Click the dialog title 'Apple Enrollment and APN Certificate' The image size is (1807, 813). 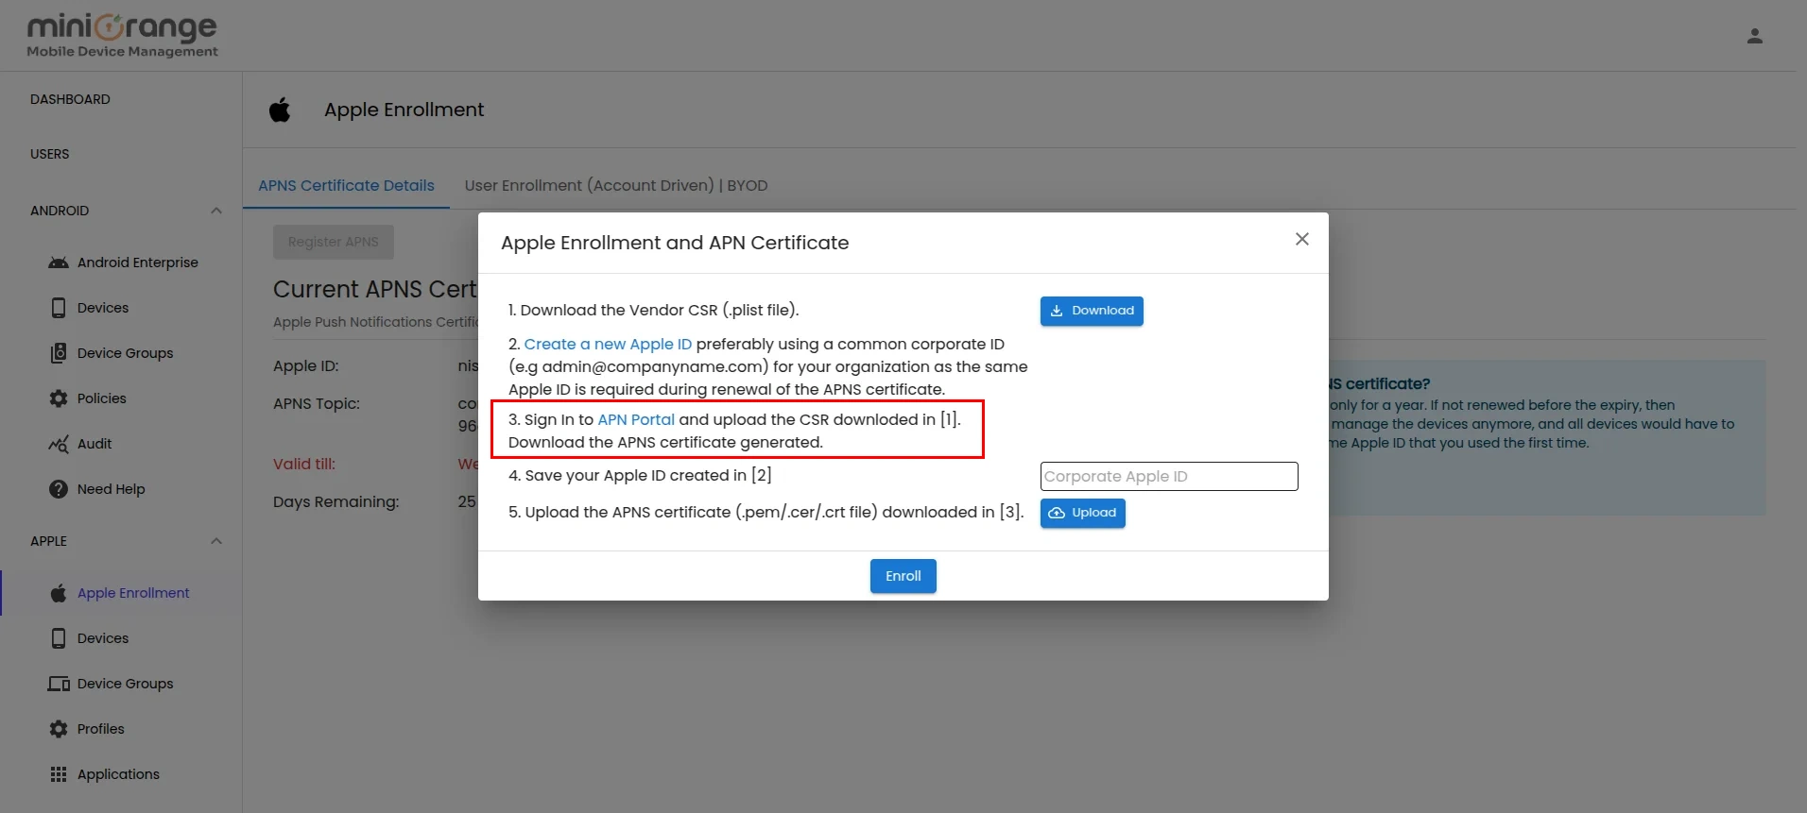click(675, 243)
